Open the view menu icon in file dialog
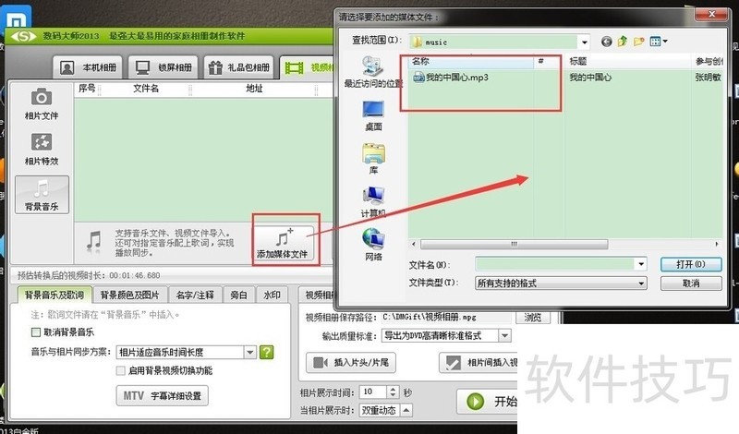This screenshot has height=434, width=739. point(659,42)
